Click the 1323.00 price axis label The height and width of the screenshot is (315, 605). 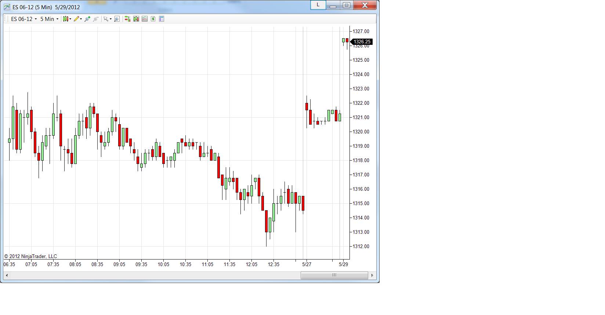point(361,89)
